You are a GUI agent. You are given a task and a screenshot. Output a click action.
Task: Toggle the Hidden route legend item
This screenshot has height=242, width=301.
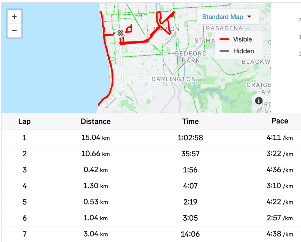click(243, 51)
